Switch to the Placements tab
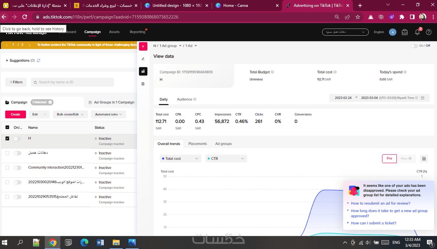The height and width of the screenshot is (249, 437). click(x=198, y=144)
